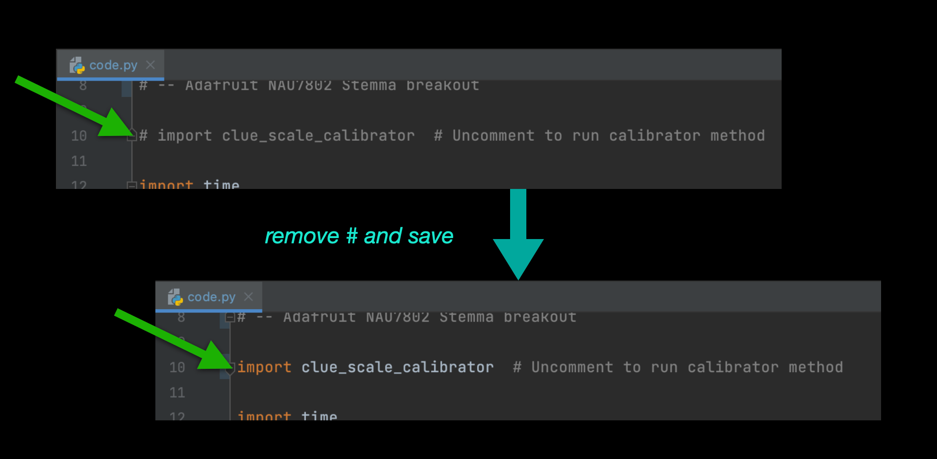The height and width of the screenshot is (459, 937).
Task: Close the code.py tab in the editor with the uncommented import line
Action: [249, 297]
